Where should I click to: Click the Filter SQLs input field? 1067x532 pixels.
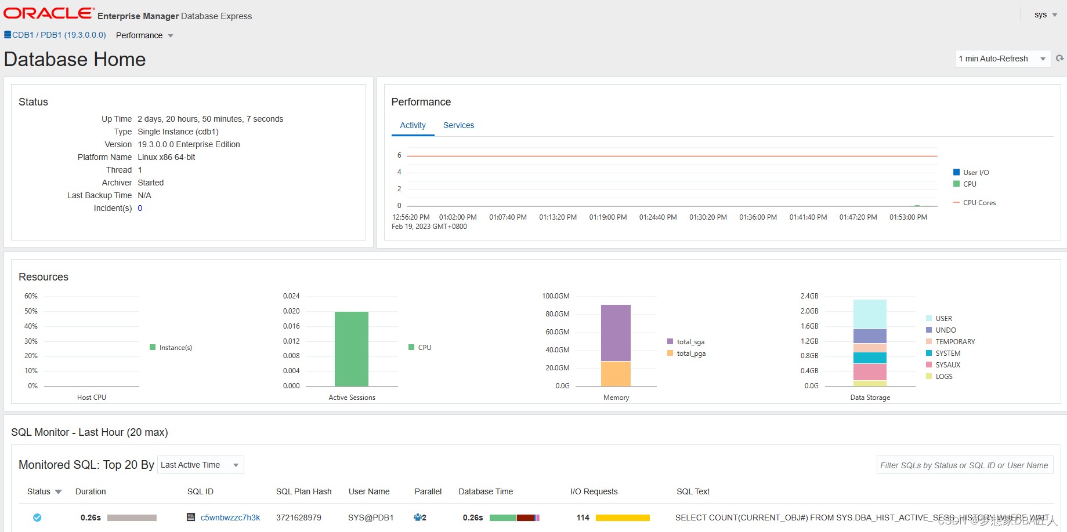964,465
